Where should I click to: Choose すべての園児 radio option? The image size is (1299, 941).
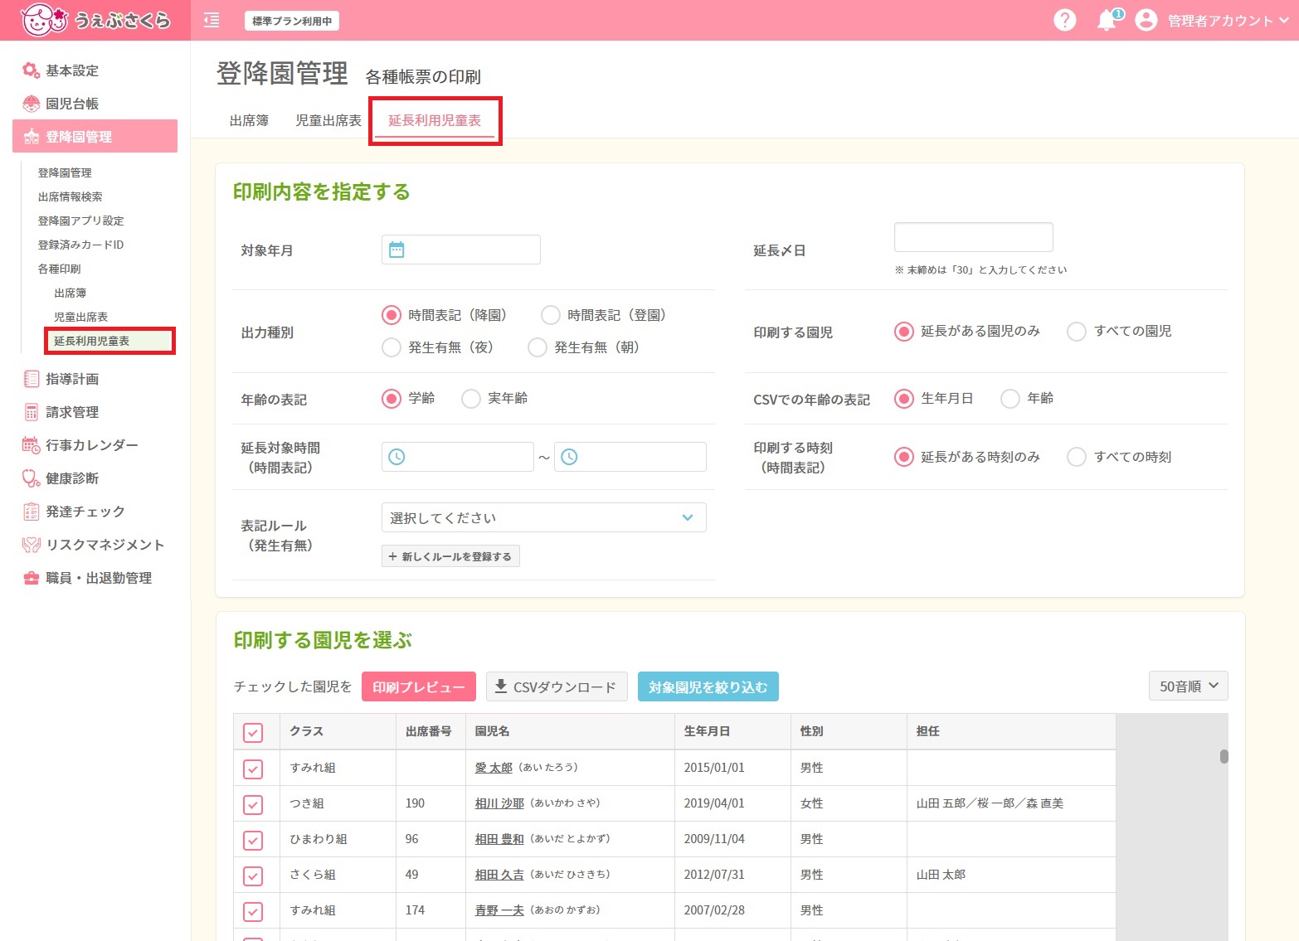click(1077, 332)
